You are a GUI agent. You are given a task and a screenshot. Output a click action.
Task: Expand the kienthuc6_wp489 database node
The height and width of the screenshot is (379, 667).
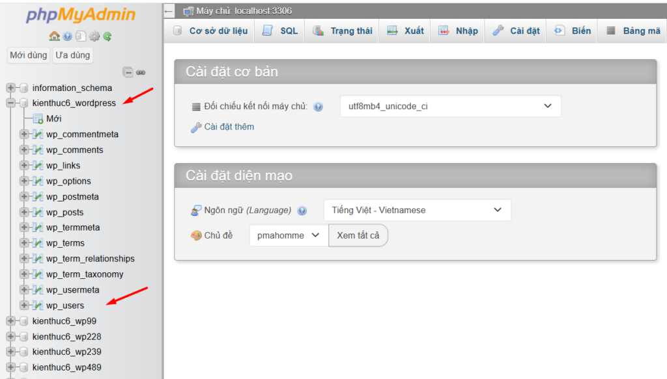[10, 367]
